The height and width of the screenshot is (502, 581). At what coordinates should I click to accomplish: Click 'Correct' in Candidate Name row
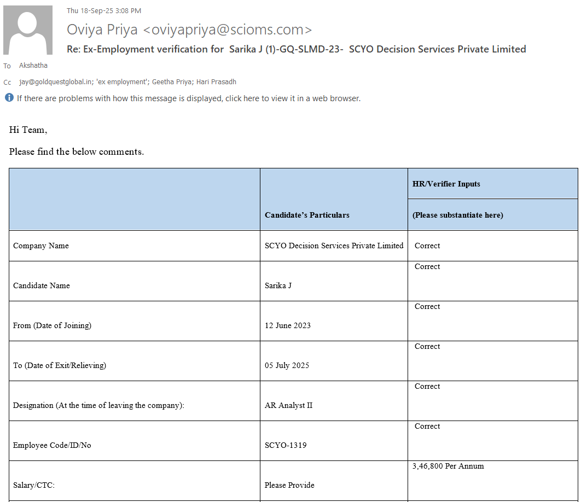pyautogui.click(x=427, y=267)
